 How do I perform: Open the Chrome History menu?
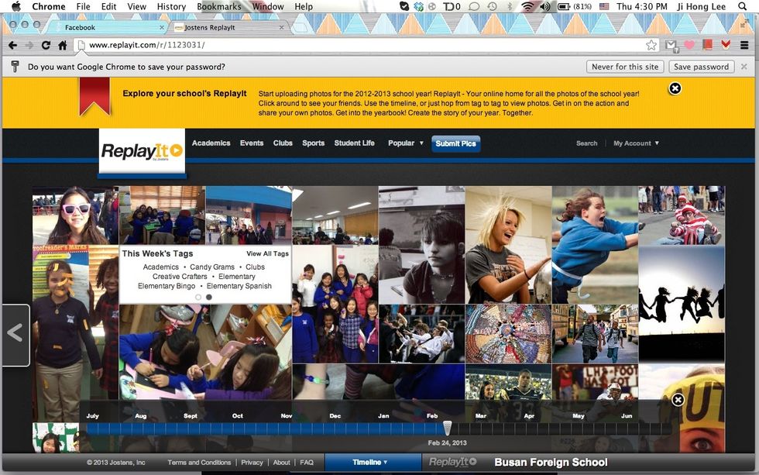coord(171,6)
